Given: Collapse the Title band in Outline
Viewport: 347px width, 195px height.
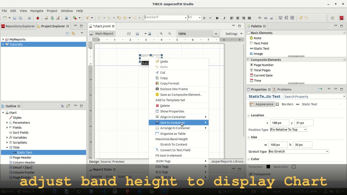Looking at the screenshot, I should 7,148.
